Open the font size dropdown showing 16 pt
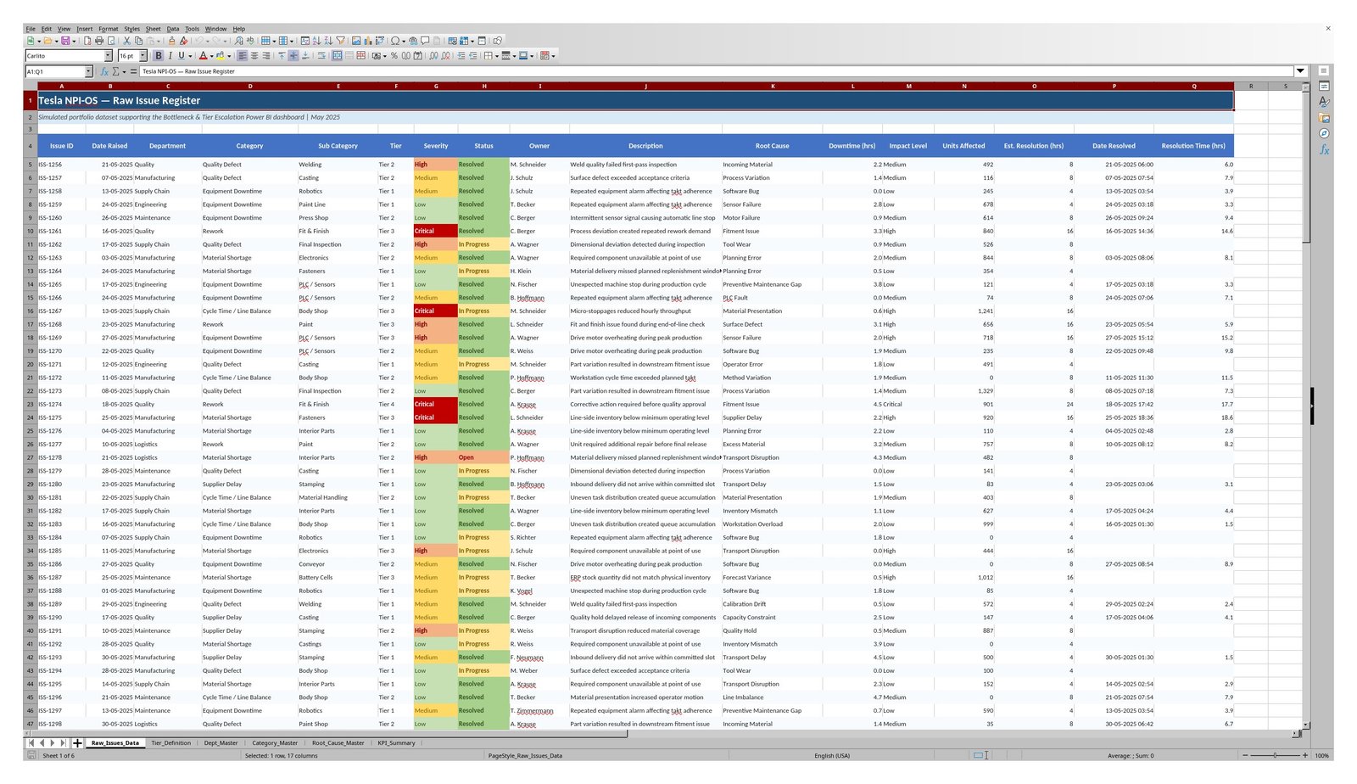 pos(142,56)
